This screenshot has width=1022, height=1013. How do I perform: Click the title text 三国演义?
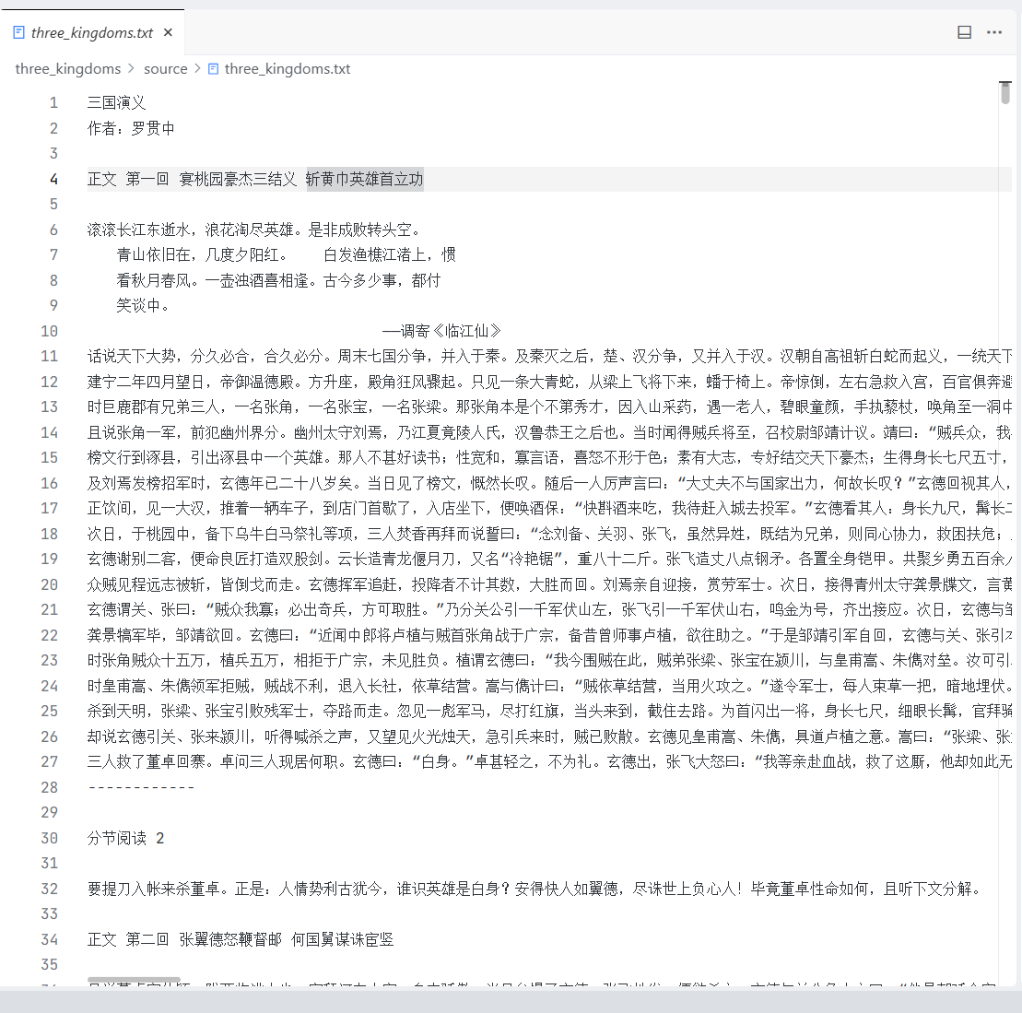click(117, 102)
